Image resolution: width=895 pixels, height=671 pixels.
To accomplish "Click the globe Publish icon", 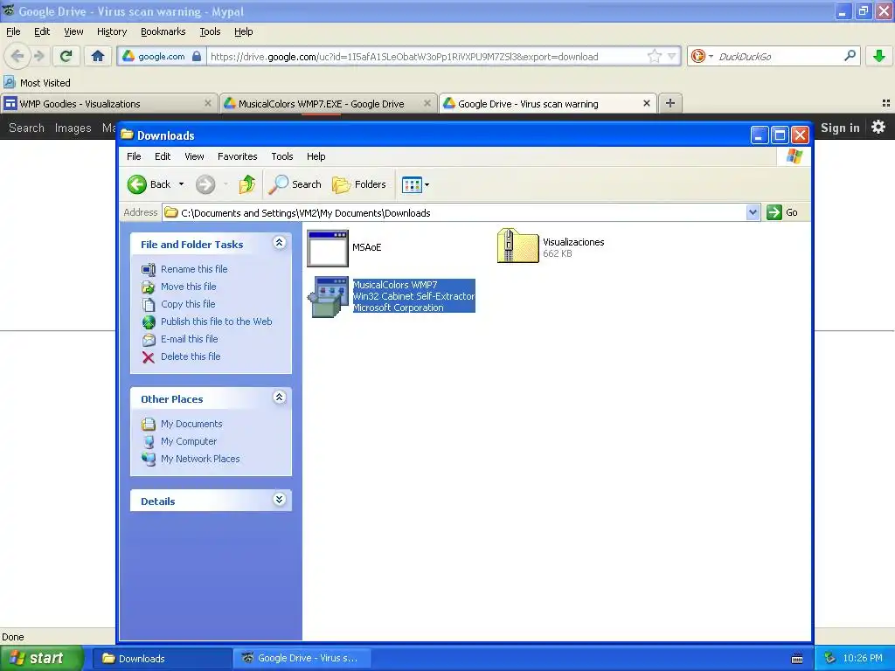I will (x=149, y=322).
